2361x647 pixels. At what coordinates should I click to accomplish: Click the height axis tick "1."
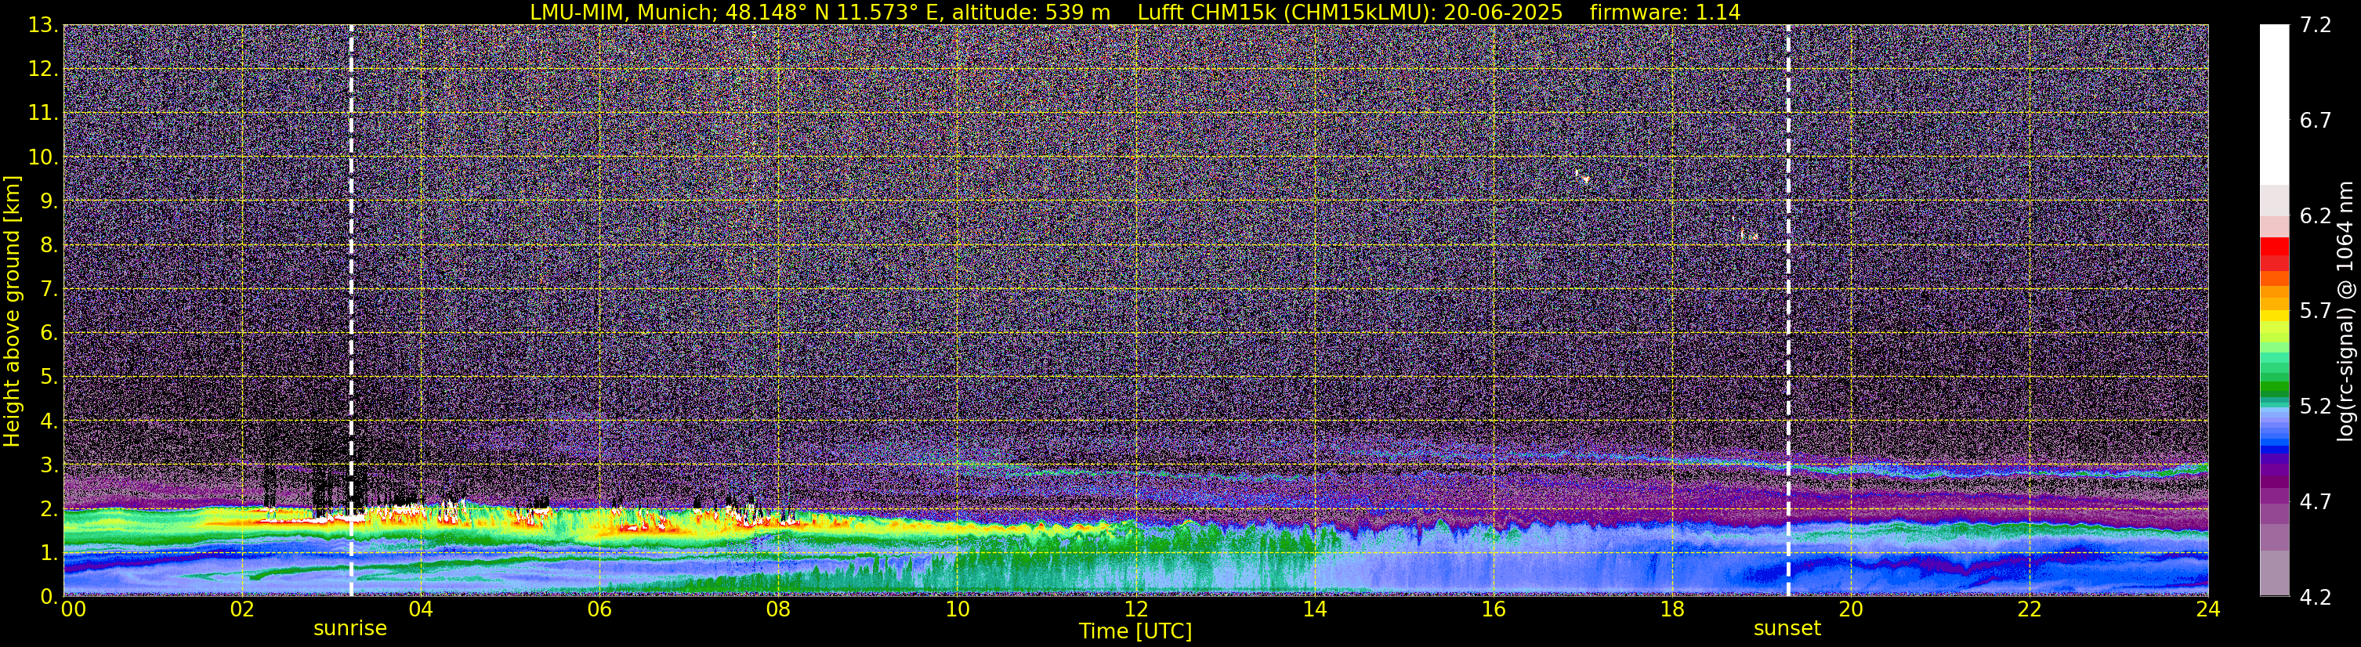(x=49, y=554)
